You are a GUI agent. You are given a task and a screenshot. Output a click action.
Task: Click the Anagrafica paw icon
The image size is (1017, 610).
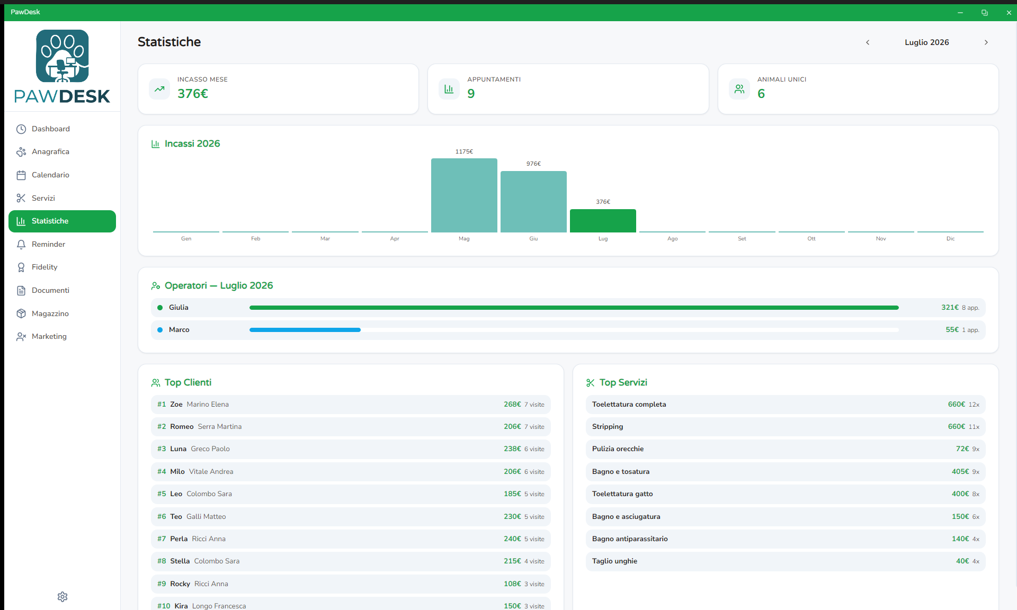[21, 152]
